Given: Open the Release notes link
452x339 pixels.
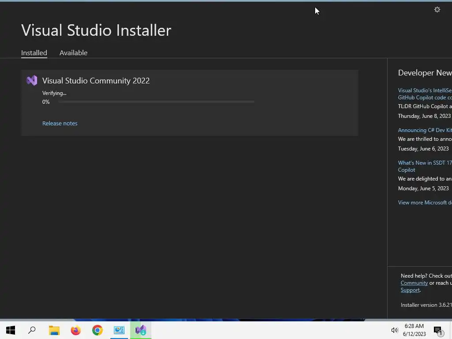Looking at the screenshot, I should (x=60, y=124).
